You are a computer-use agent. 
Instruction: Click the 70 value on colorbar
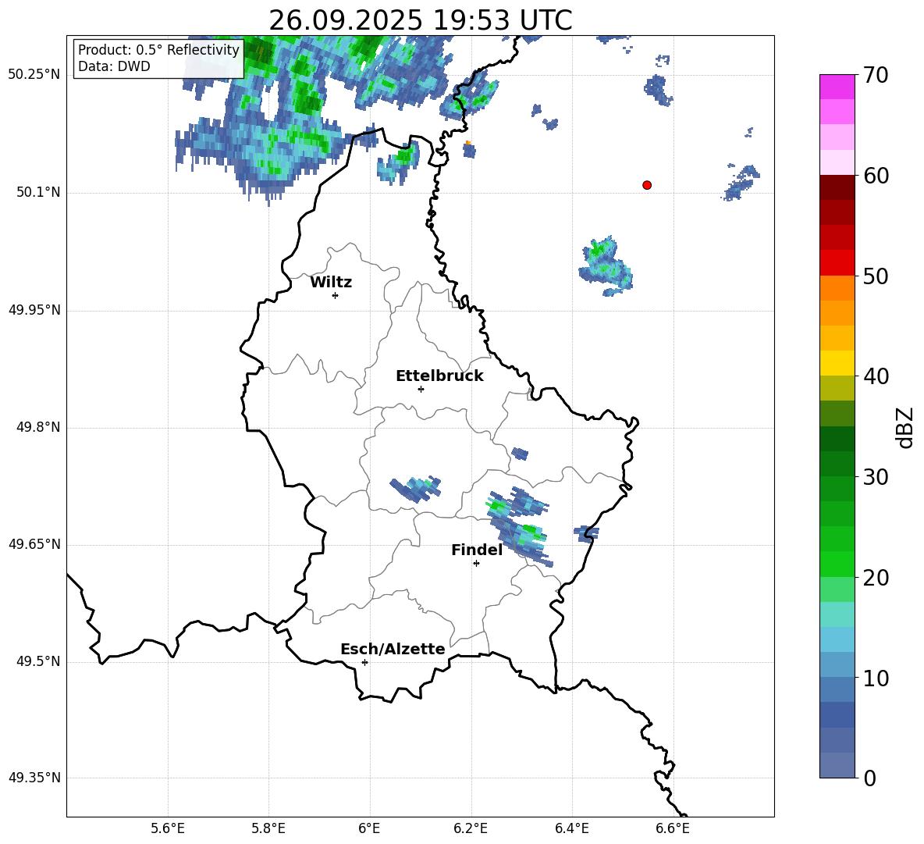(x=876, y=76)
